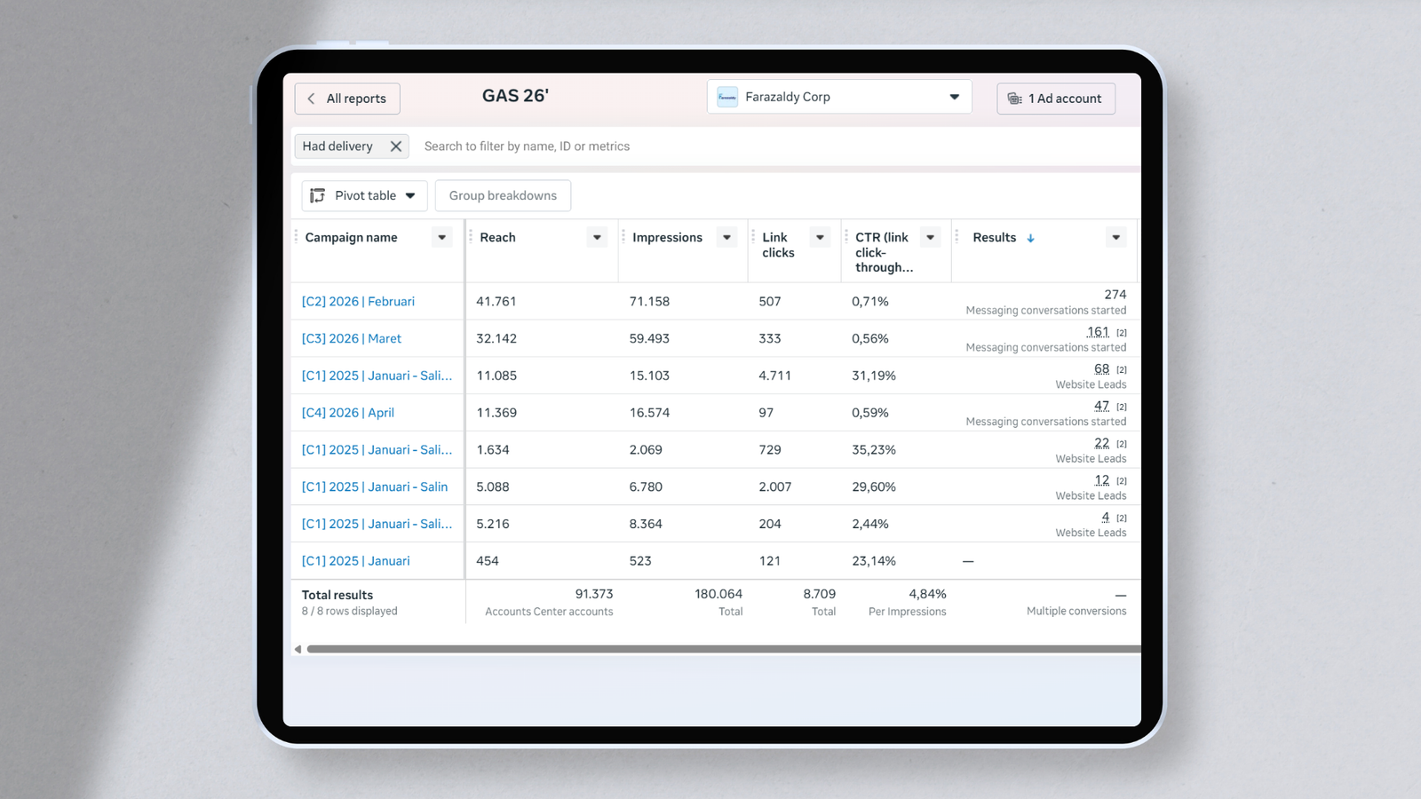The width and height of the screenshot is (1421, 799).
Task: Click the Accounts Center accounts label
Action: (x=549, y=612)
